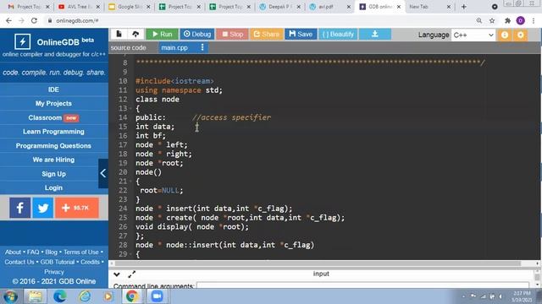Open the About footer link

13,252
